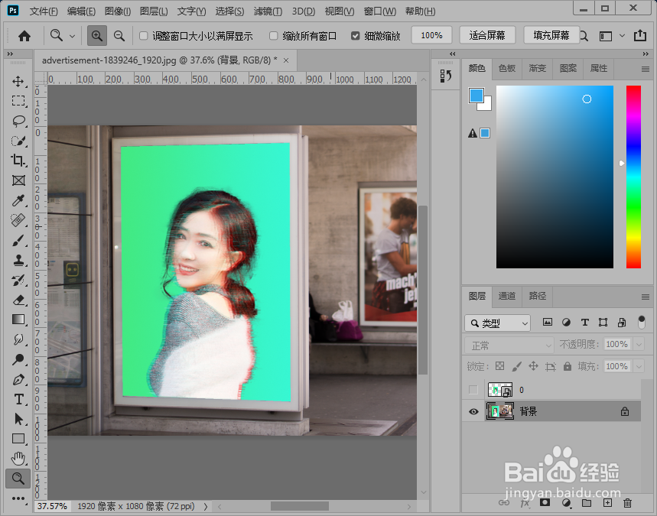Click the 100% zoom button
Screen dimensions: 657x516
(x=431, y=35)
